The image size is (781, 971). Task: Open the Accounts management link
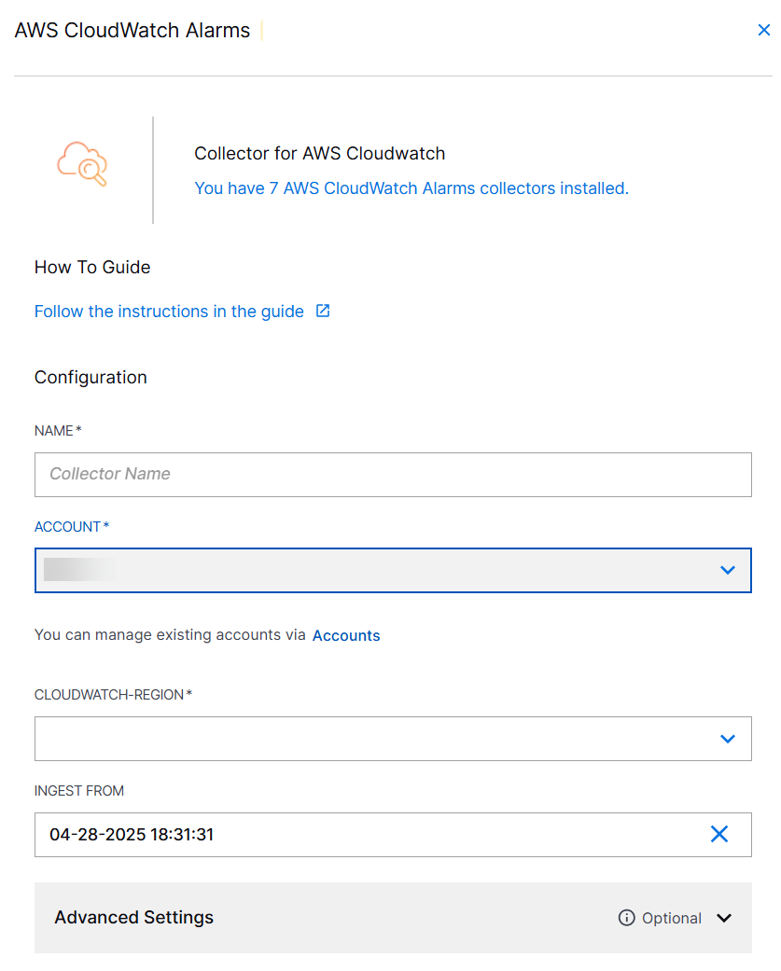(345, 635)
